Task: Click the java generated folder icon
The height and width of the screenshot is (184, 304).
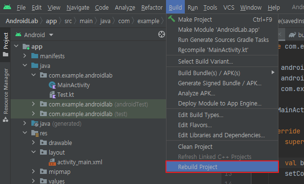Action: pos(35,123)
